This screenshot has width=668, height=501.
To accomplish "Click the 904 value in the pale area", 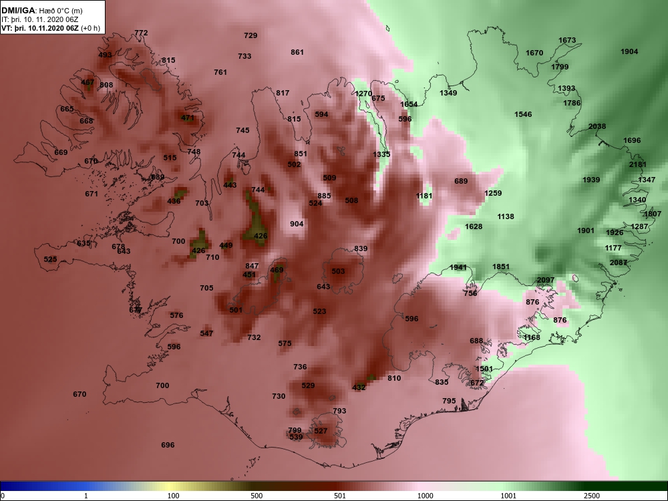I will 297,224.
